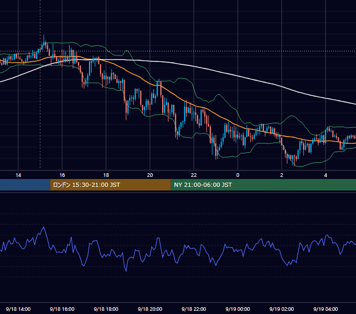Select the 20 hour axis label
This screenshot has width=356, height=314.
pyautogui.click(x=150, y=175)
